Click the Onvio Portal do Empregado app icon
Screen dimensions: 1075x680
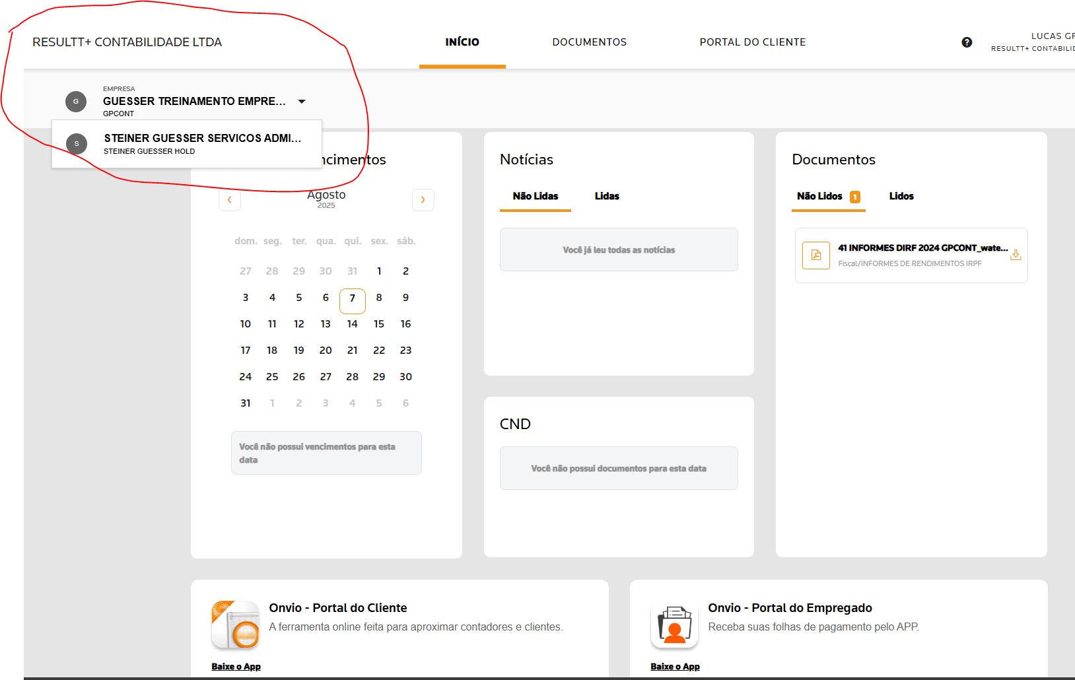coord(674,625)
